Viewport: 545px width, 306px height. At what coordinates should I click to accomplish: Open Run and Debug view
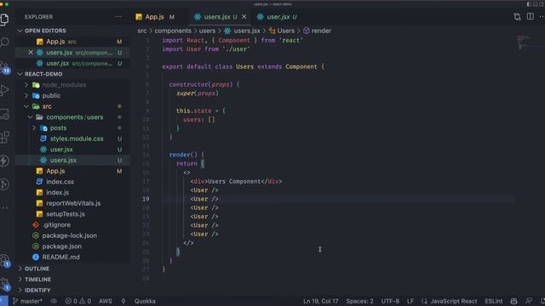tap(4, 90)
